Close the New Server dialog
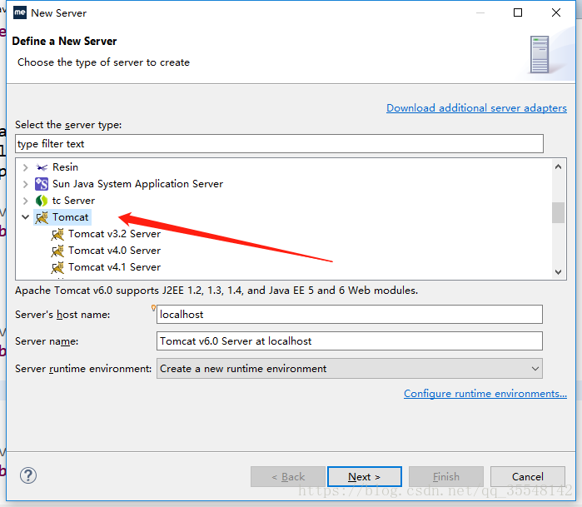 pos(556,12)
